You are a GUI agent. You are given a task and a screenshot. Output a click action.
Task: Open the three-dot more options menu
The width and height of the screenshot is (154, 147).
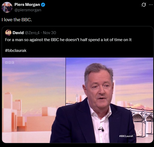[151, 5]
